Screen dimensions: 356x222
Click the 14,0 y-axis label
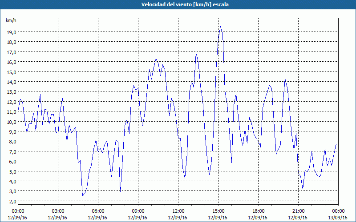tap(12, 82)
